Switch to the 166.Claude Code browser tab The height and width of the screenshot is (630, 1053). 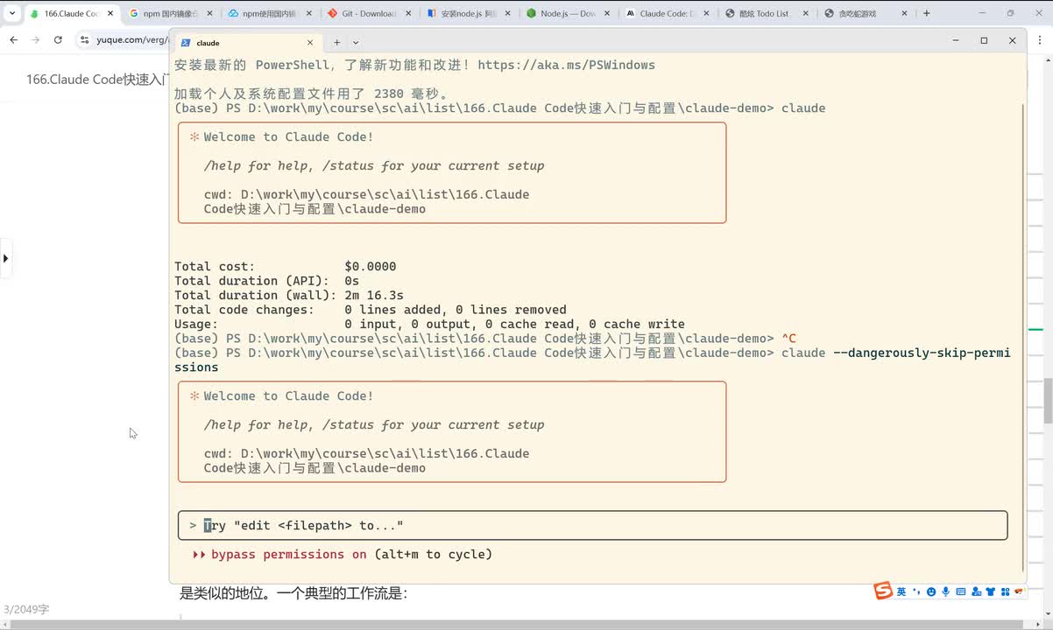(70, 14)
